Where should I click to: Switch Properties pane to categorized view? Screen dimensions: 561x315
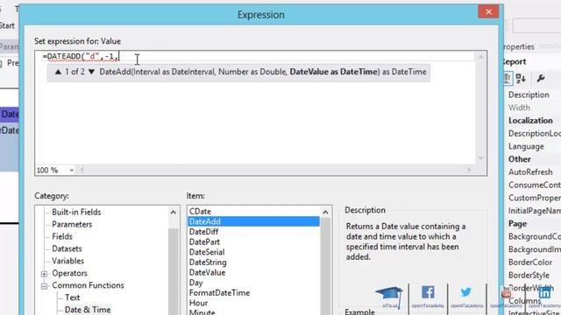point(508,78)
